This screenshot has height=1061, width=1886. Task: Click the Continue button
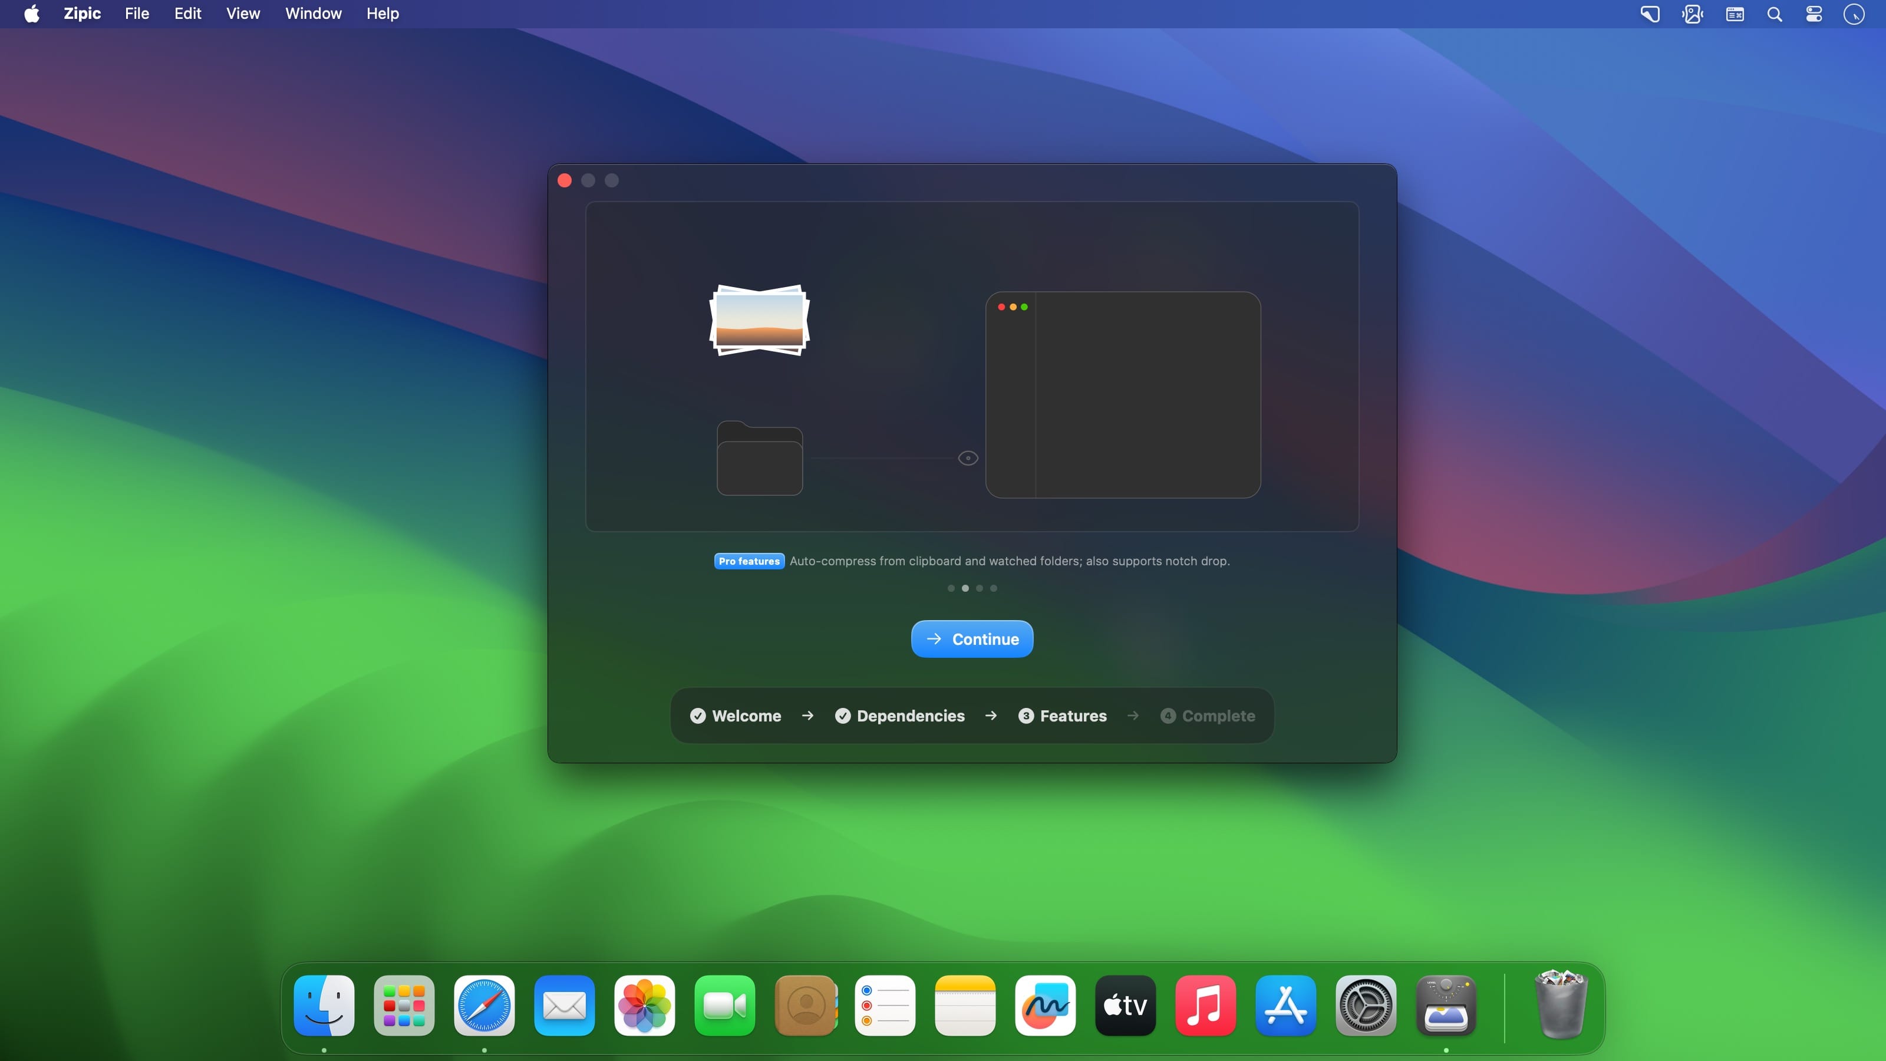[x=971, y=638]
